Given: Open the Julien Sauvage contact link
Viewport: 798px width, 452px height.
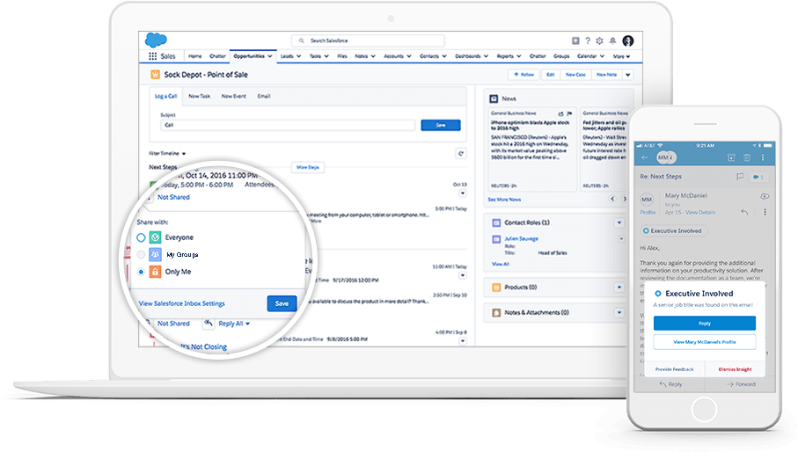Looking at the screenshot, I should pos(521,238).
